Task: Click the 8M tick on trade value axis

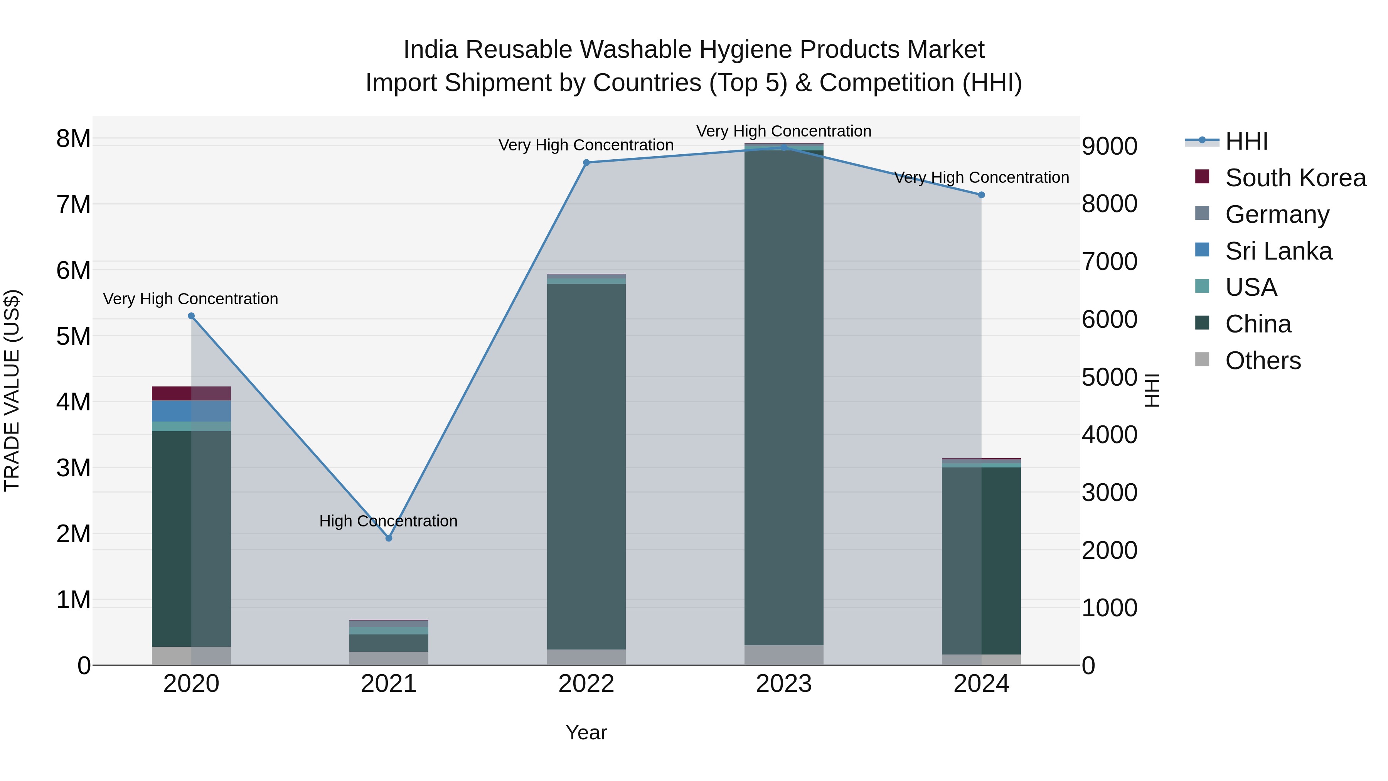Action: pyautogui.click(x=73, y=139)
